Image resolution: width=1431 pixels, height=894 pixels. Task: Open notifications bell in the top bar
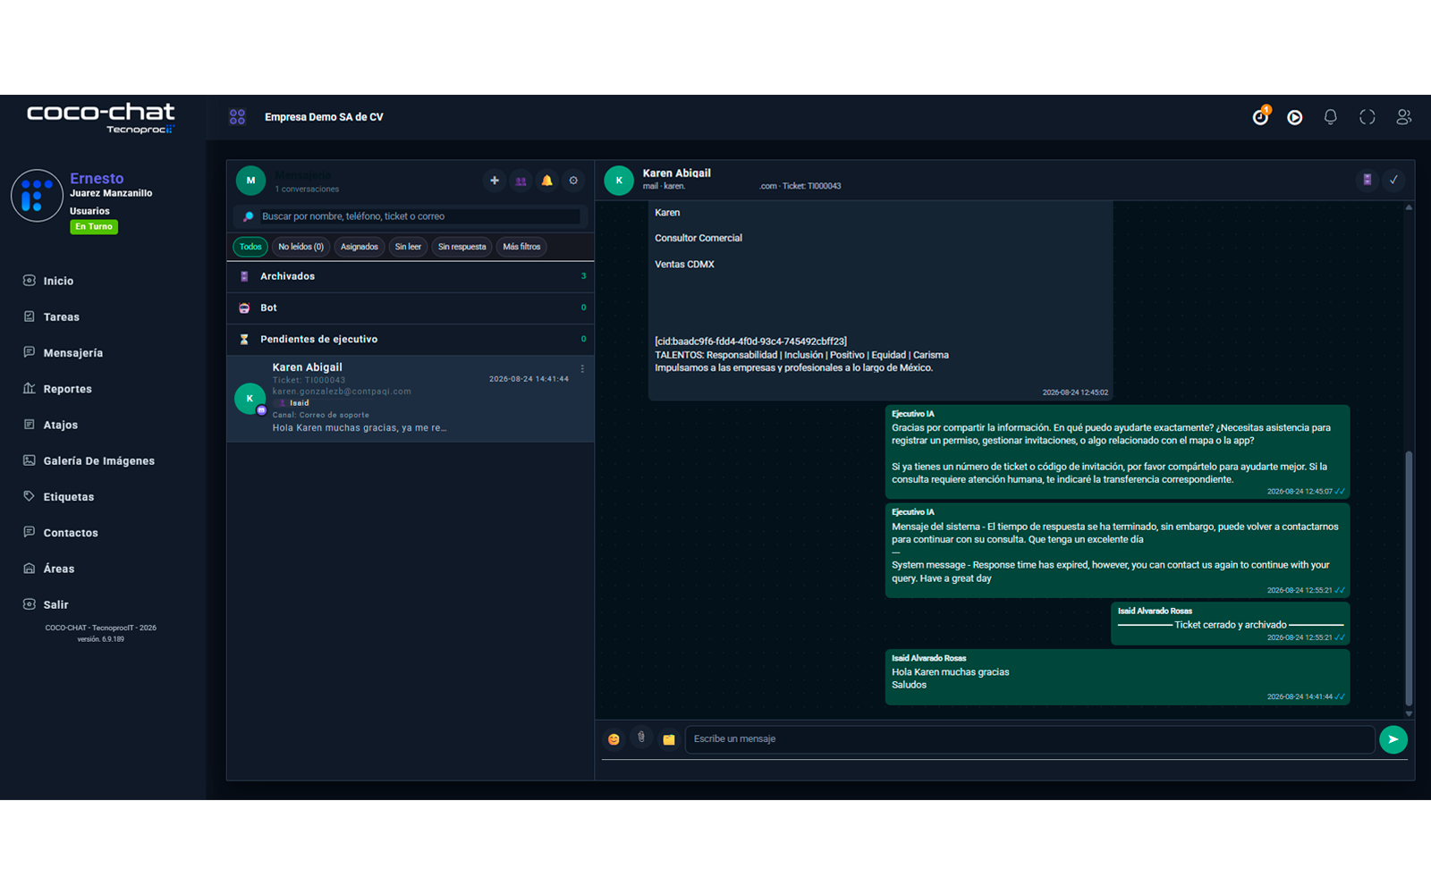pos(1331,117)
